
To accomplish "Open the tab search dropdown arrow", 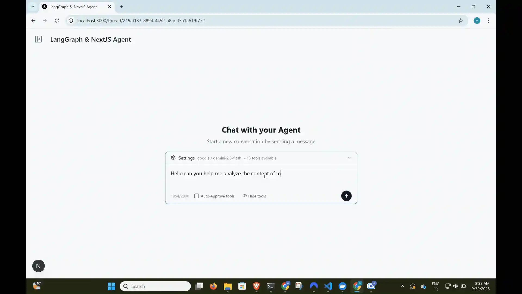I will (x=32, y=7).
